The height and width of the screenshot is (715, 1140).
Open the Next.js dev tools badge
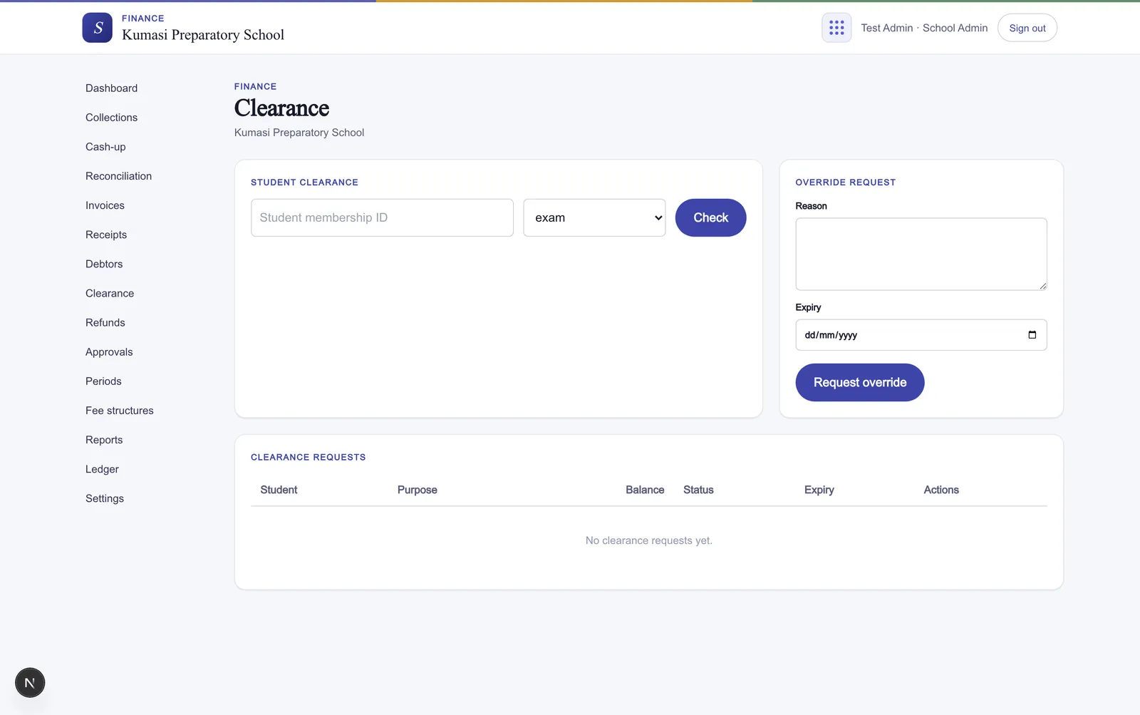pyautogui.click(x=30, y=682)
